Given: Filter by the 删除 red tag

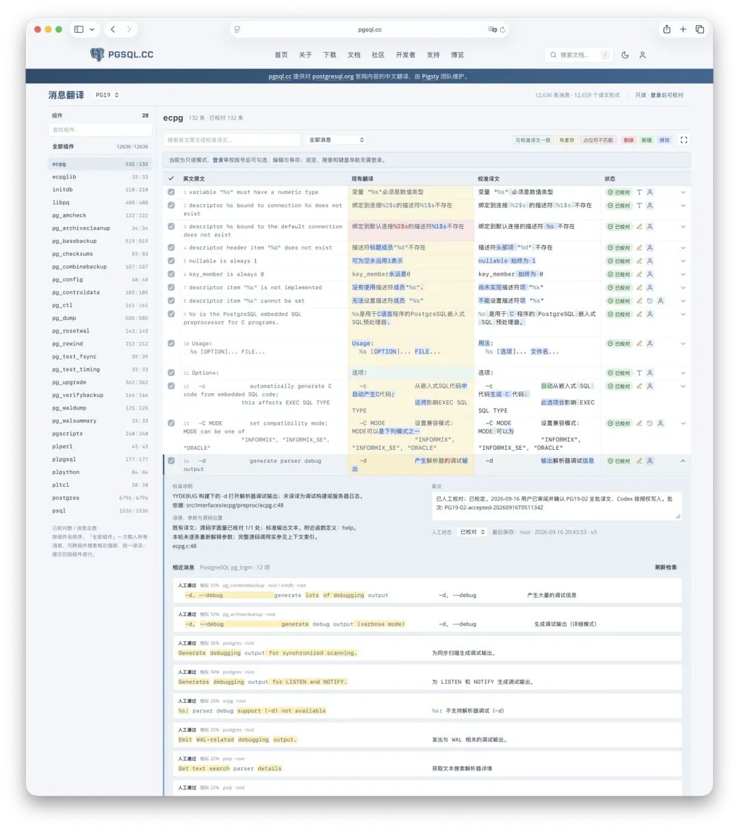Looking at the screenshot, I should coord(628,140).
